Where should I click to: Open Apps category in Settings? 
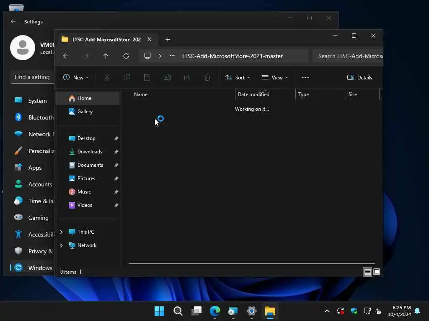pos(32,168)
